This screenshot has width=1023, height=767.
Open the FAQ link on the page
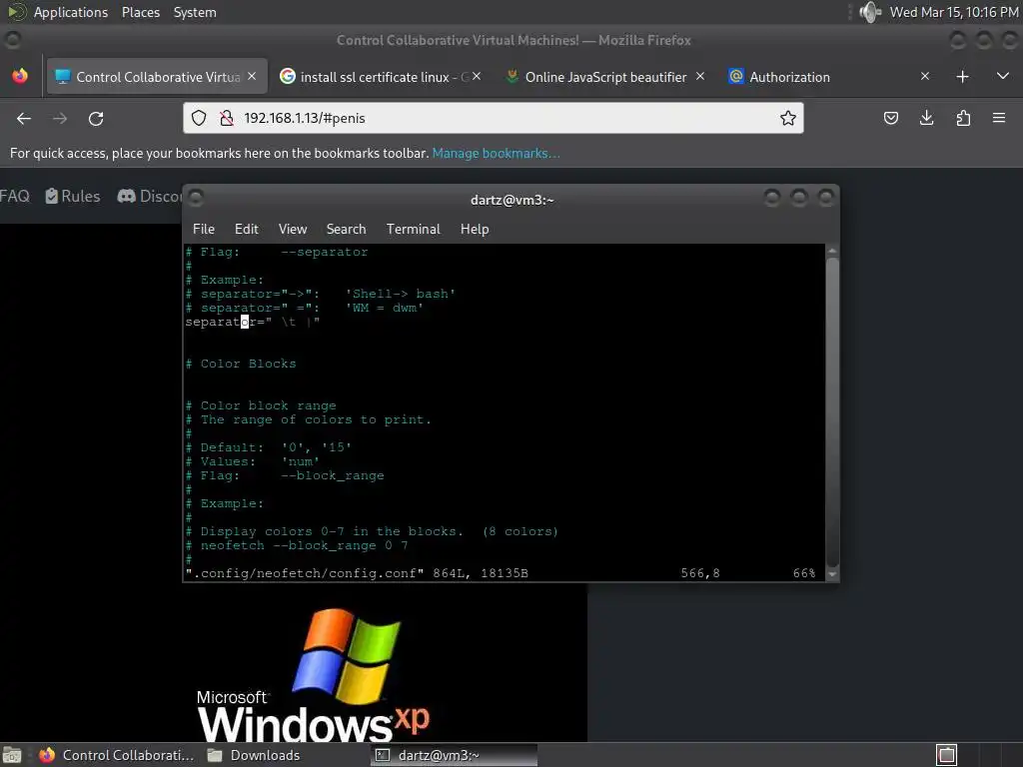pos(14,197)
